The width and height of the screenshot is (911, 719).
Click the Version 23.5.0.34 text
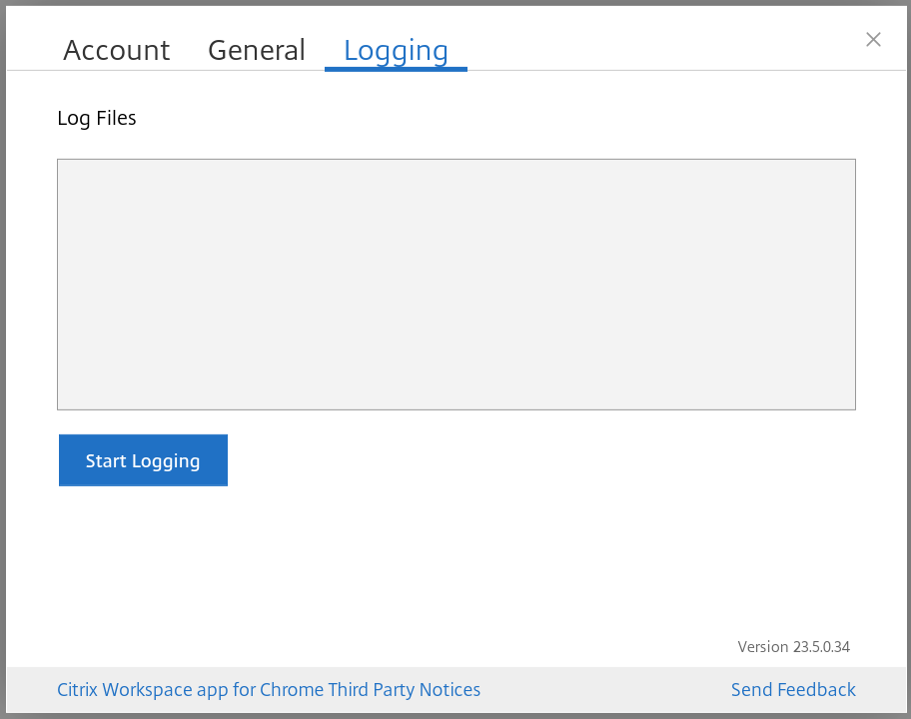point(793,647)
